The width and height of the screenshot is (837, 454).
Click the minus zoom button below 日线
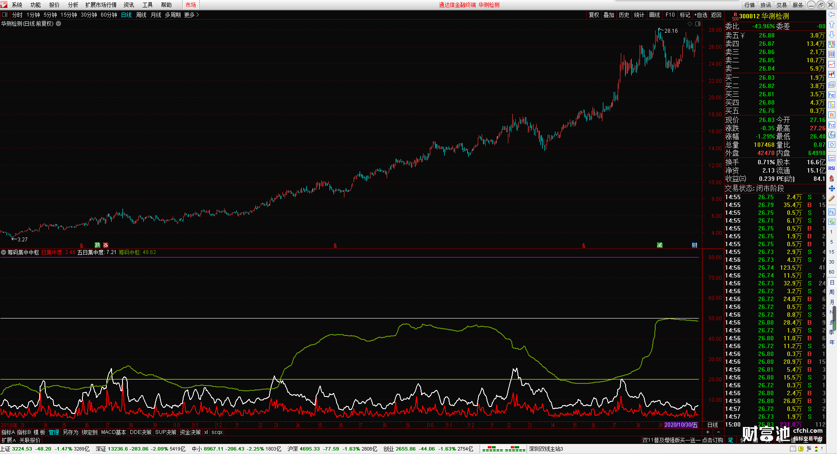coord(718,432)
